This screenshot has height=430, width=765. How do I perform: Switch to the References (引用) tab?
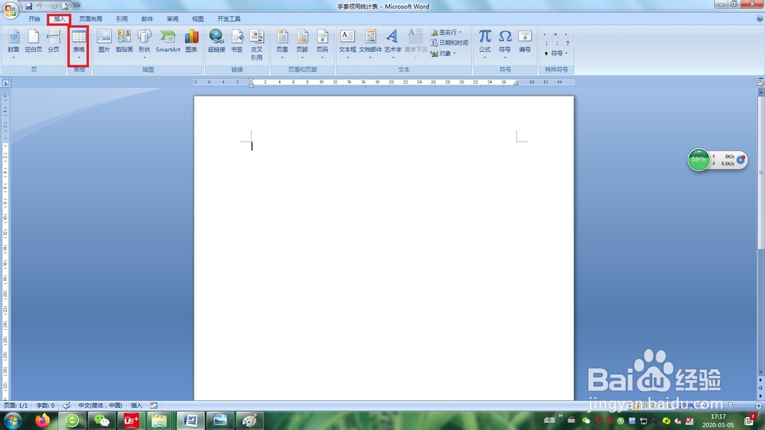(122, 19)
